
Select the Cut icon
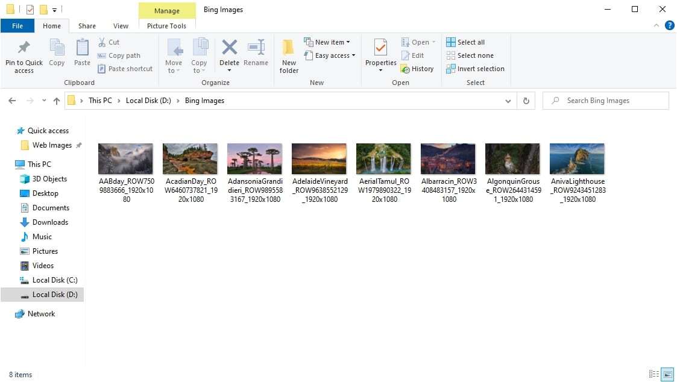[x=104, y=42]
